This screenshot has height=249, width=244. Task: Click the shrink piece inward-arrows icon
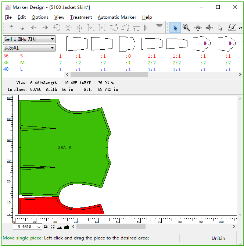(x=209, y=28)
